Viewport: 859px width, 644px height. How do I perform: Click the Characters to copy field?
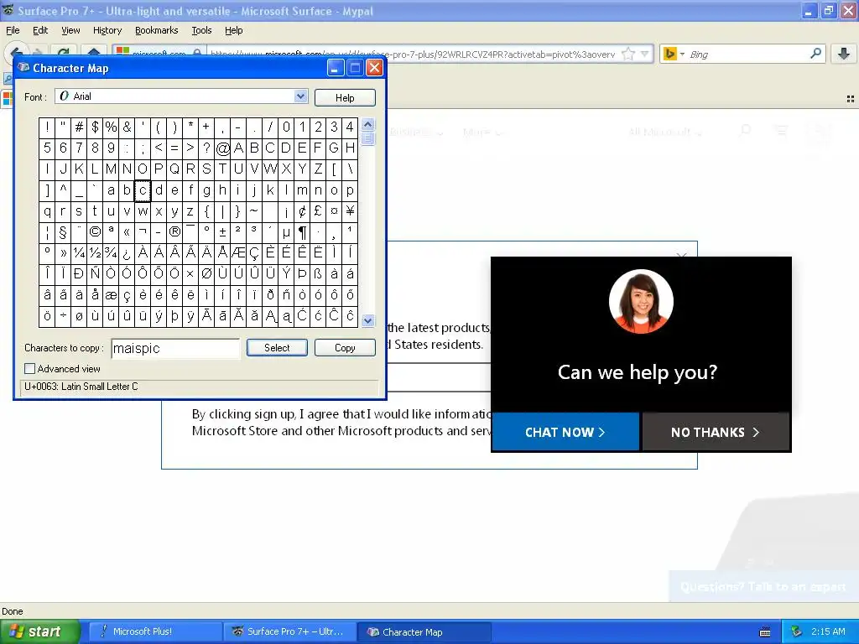(175, 348)
